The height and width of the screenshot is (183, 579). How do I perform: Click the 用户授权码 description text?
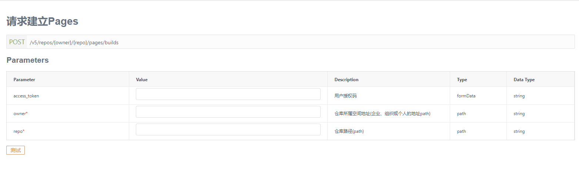(x=345, y=96)
